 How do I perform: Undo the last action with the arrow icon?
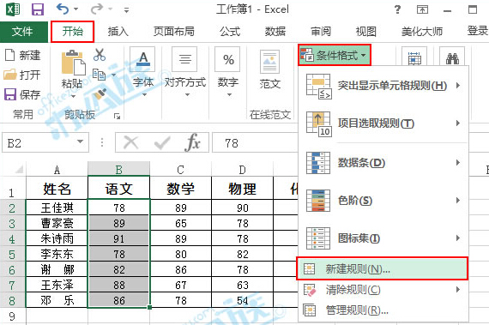(63, 9)
